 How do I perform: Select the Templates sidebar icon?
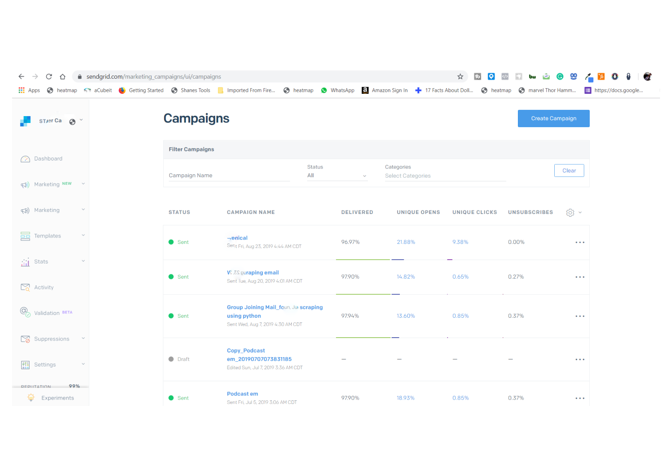pos(25,236)
